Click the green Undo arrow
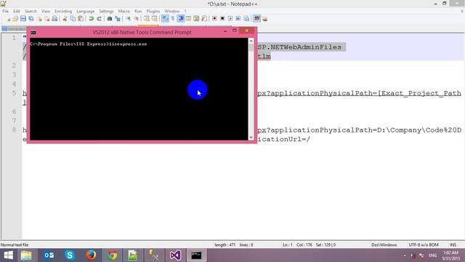Screen dimensions: 465x262 [92, 19]
